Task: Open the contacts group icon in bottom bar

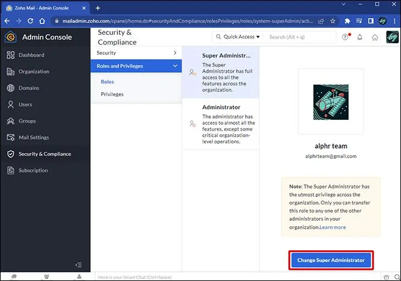Action: [x=46, y=277]
